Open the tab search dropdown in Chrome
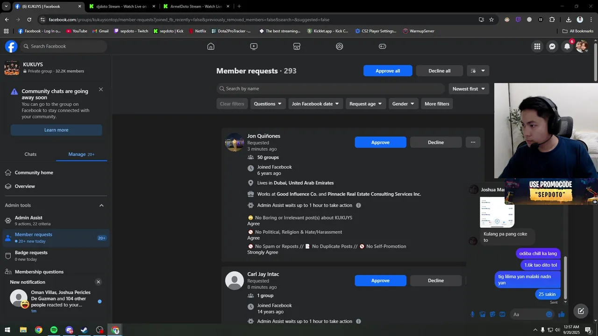 coord(6,6)
